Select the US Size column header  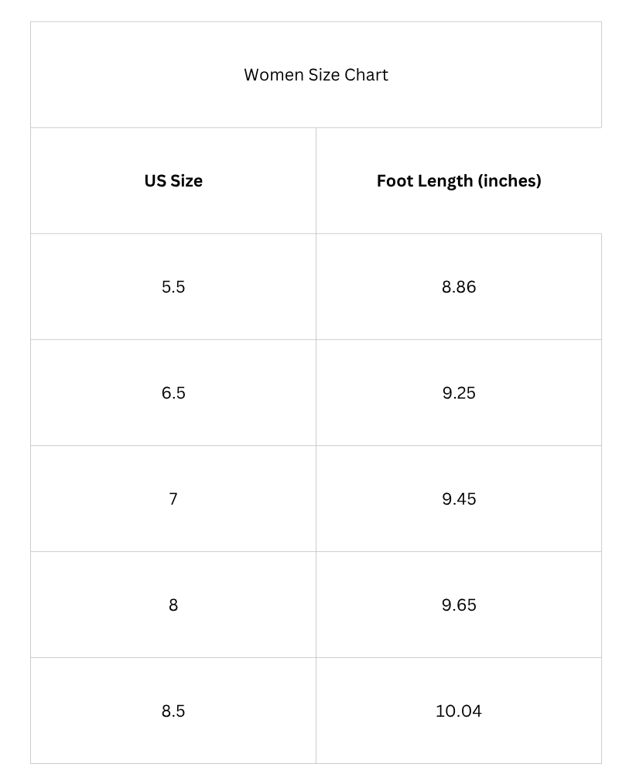pos(173,180)
